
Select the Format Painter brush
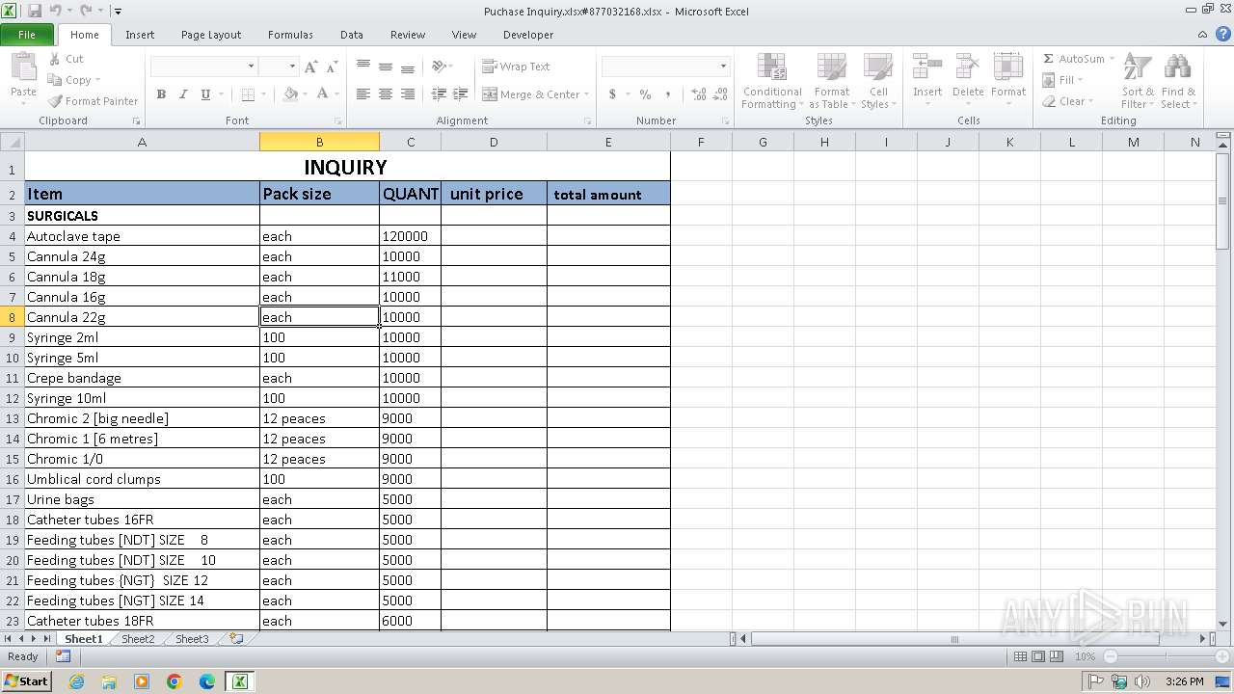(54, 101)
